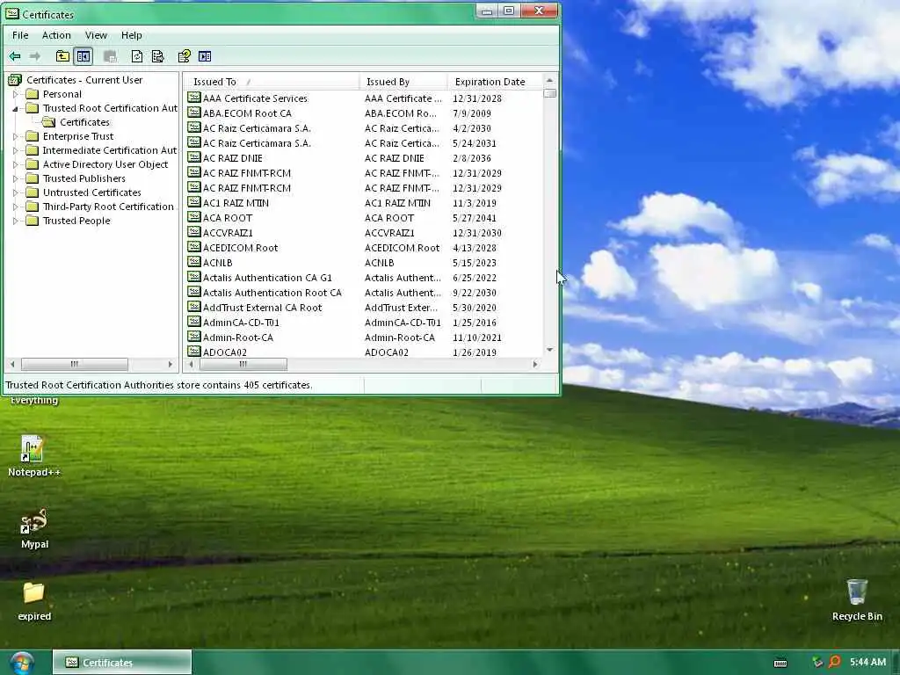The width and height of the screenshot is (900, 675).
Task: Expand the Trusted People node
Action: (16, 221)
